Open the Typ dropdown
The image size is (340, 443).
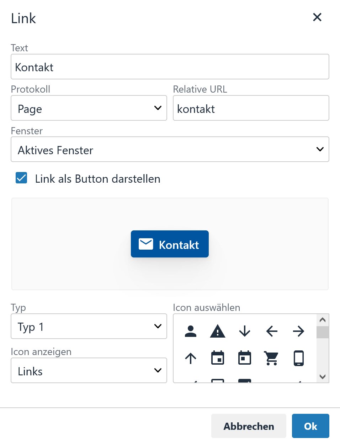coord(89,327)
